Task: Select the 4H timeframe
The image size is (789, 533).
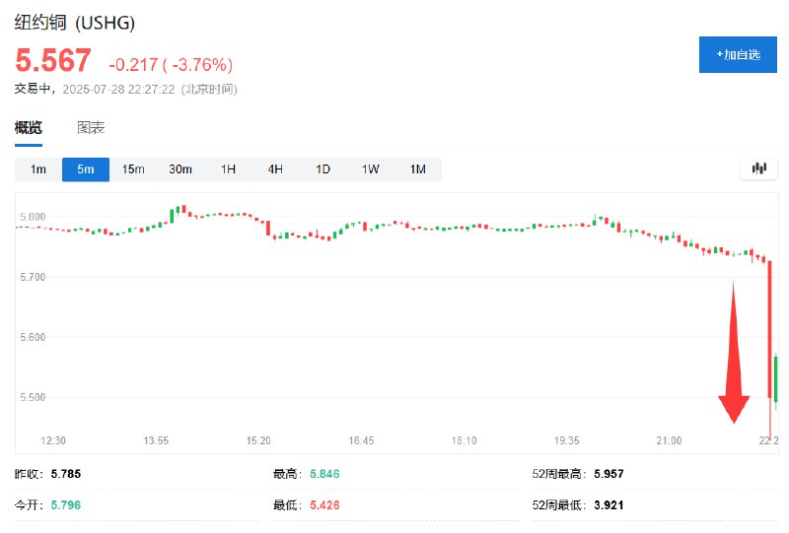Action: point(275,169)
